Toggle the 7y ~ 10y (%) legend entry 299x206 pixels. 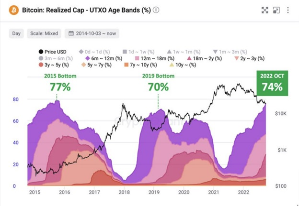pos(140,65)
